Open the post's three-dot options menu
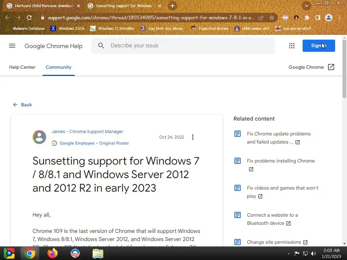This screenshot has width=347, height=260. coord(193,137)
